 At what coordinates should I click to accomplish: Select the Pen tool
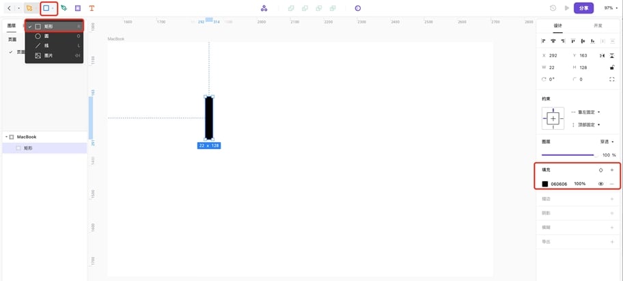tap(64, 8)
